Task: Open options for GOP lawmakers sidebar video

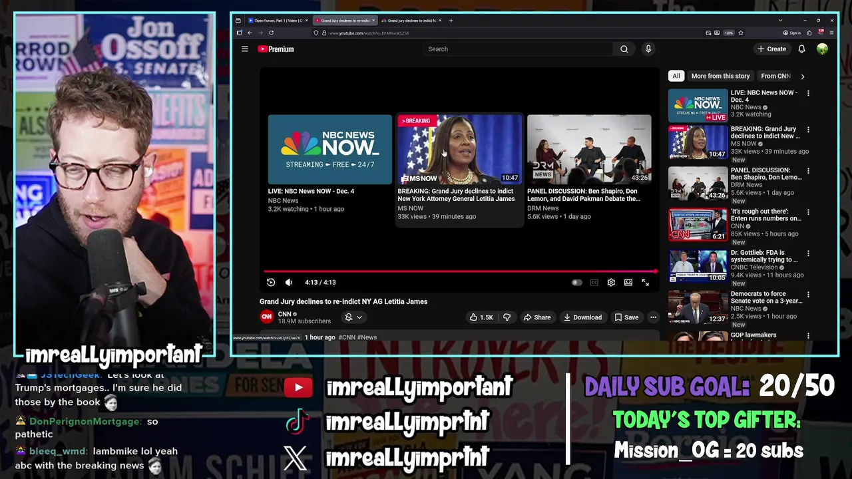Action: (x=808, y=336)
